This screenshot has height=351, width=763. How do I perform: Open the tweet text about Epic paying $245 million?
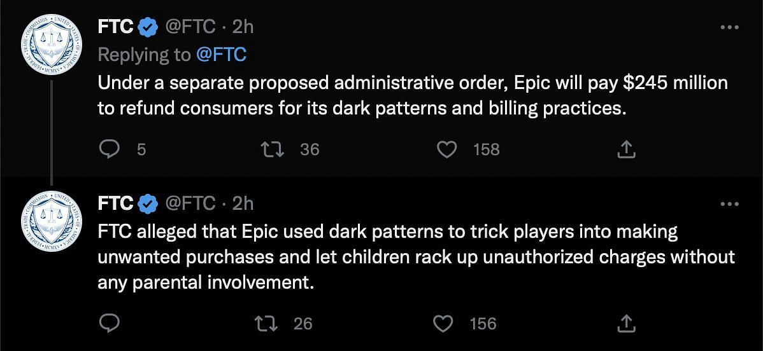click(412, 95)
